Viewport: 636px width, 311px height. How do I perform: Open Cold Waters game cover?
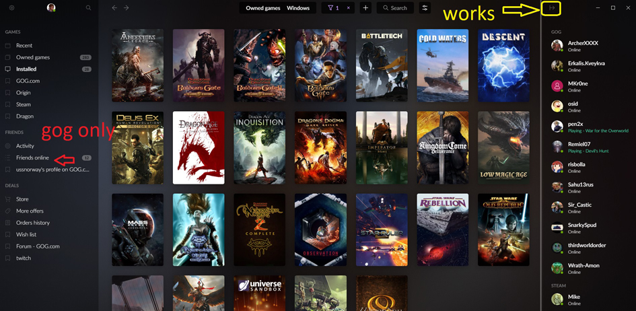pyautogui.click(x=443, y=65)
